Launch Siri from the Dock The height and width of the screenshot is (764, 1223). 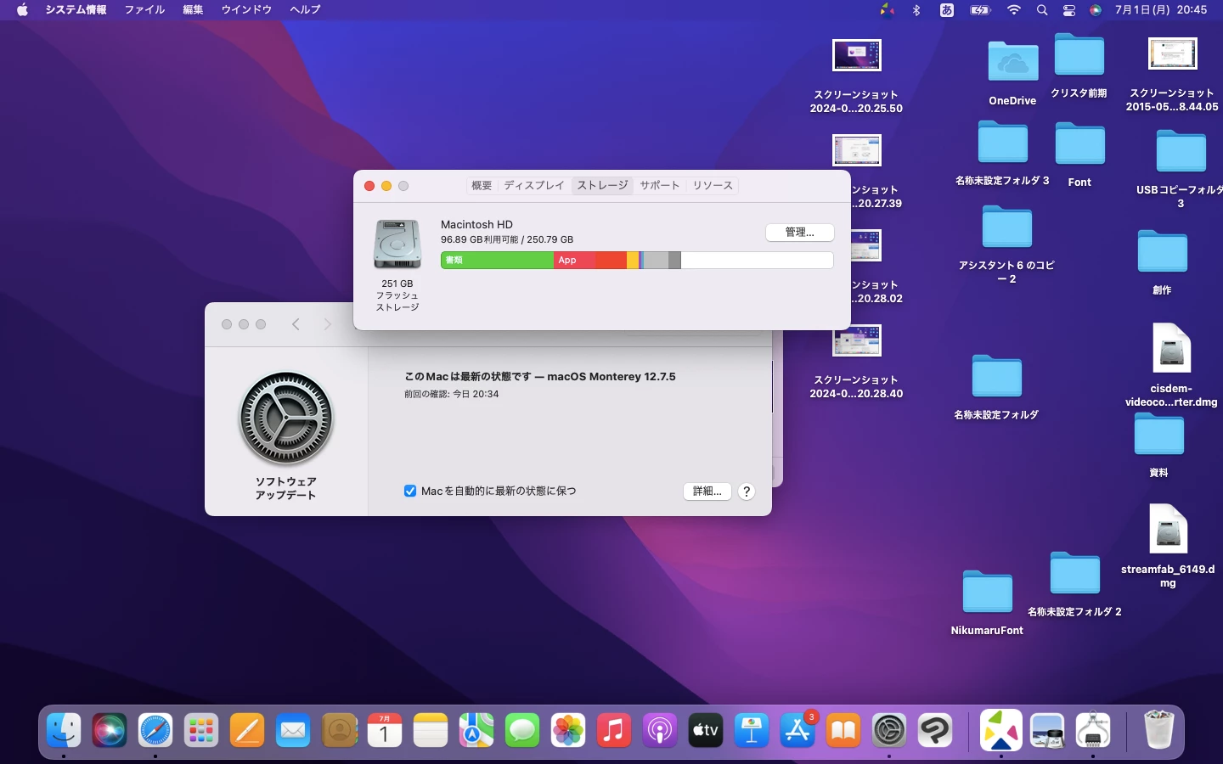(x=110, y=730)
